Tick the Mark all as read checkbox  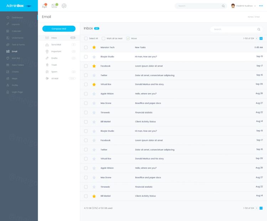(103, 38)
